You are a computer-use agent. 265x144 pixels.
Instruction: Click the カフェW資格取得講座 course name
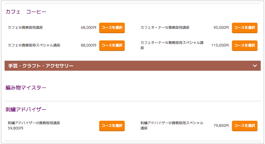[x=25, y=27]
